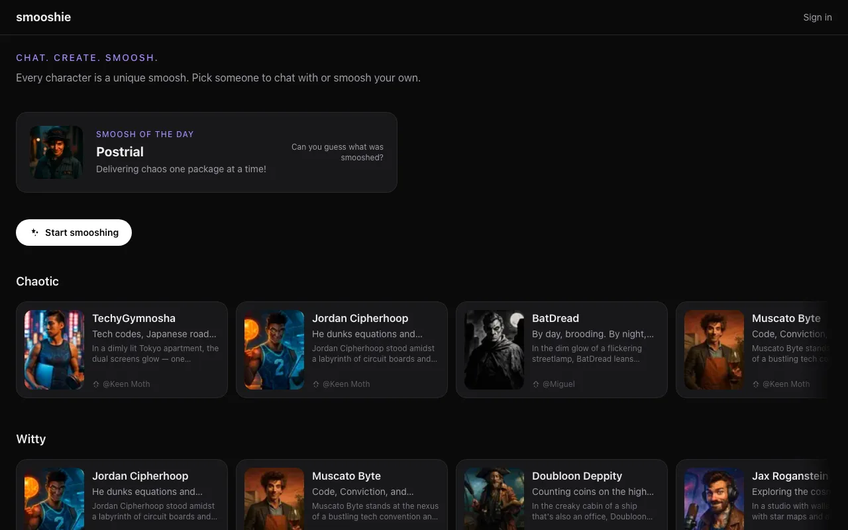Open the Sign in link

point(818,17)
